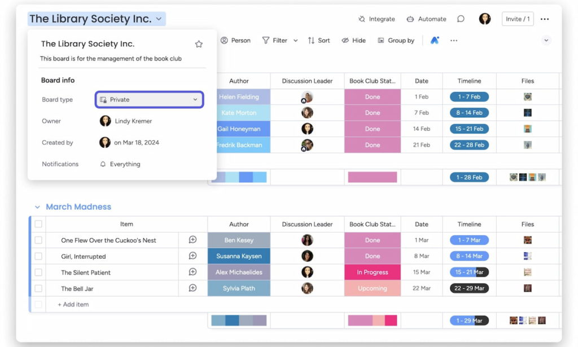Open the toolbar three-dots overflow menu
Screen dimensions: 578x347
[454, 40]
